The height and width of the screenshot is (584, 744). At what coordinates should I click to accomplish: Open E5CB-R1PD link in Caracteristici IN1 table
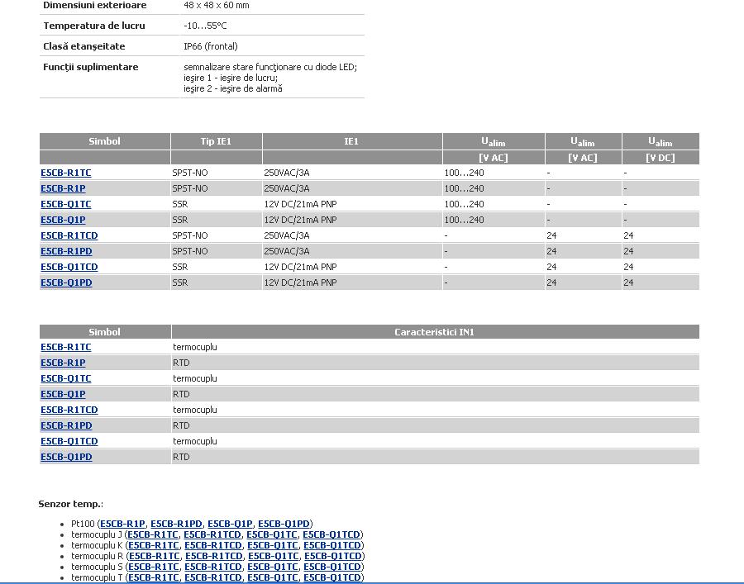tap(66, 425)
